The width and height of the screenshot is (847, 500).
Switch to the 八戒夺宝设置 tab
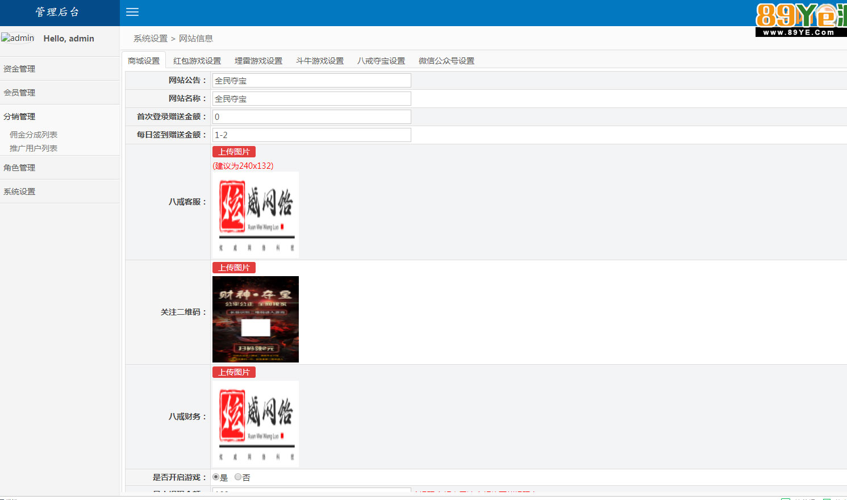pyautogui.click(x=381, y=61)
